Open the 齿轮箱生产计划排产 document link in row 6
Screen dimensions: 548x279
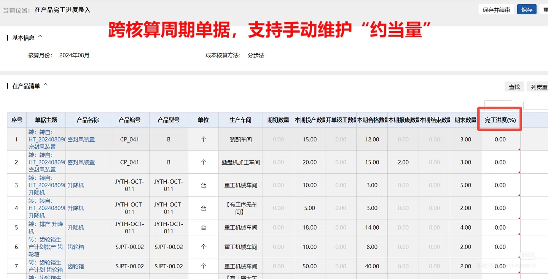click(x=46, y=247)
